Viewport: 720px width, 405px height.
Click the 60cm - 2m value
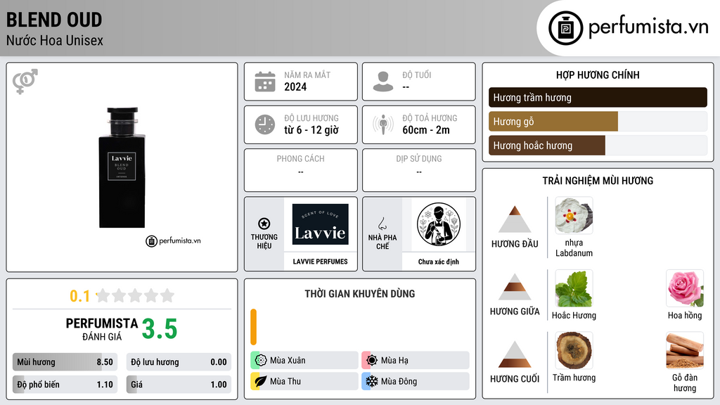[426, 130]
